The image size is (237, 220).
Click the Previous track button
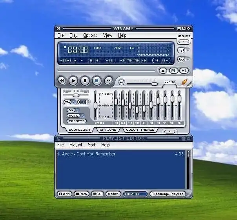click(62, 81)
